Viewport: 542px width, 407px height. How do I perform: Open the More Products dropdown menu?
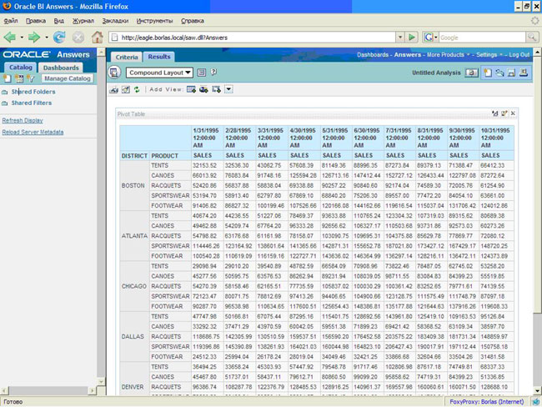447,54
